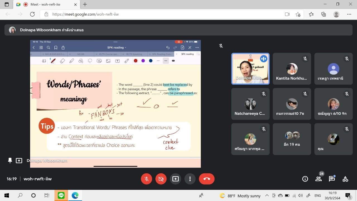Image resolution: width=357 pixels, height=201 pixels.
Task: Select the Eraser tool in notes toolbar
Action: coord(62,61)
